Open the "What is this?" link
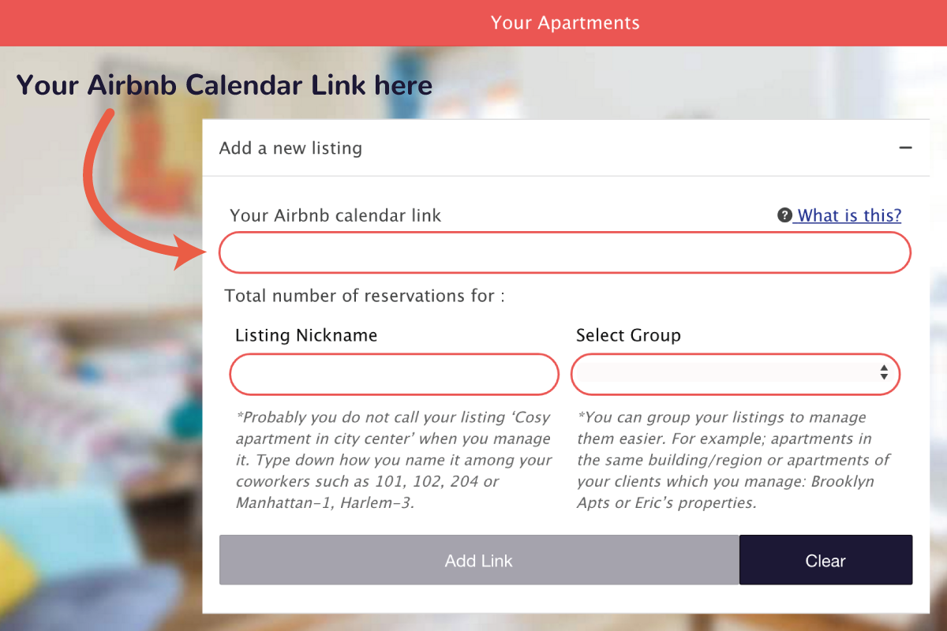The image size is (947, 631). click(849, 215)
